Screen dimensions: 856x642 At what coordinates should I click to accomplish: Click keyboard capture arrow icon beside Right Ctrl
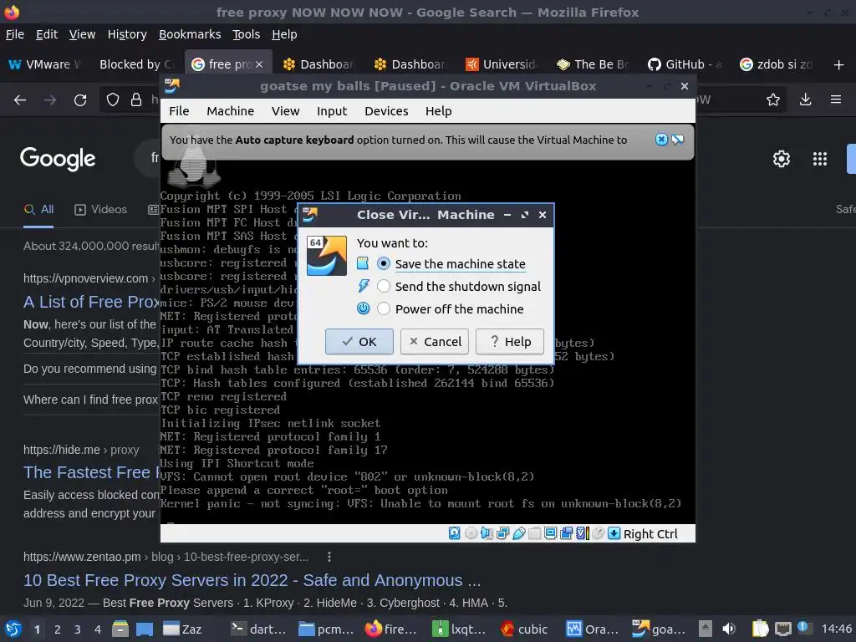tap(614, 533)
